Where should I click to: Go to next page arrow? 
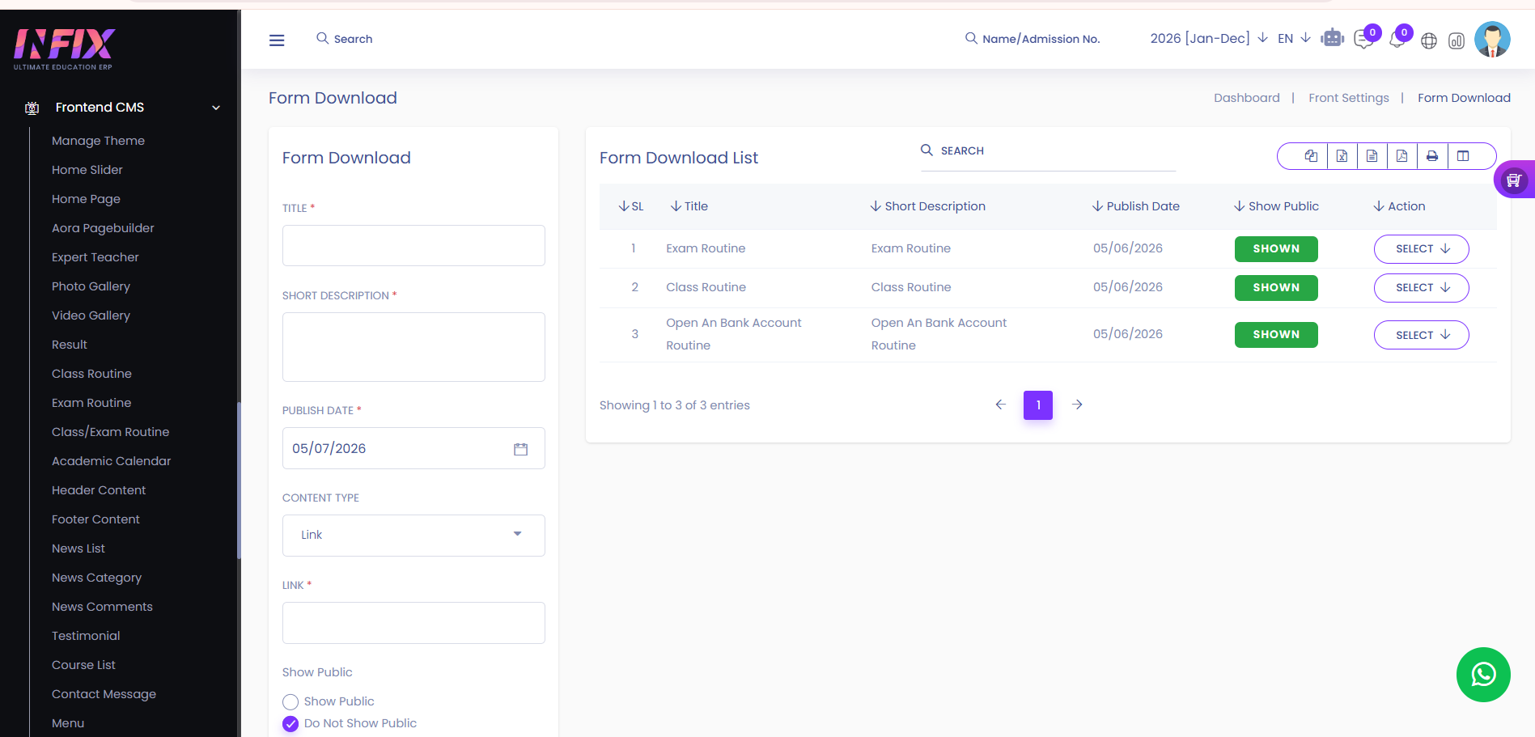tap(1077, 405)
